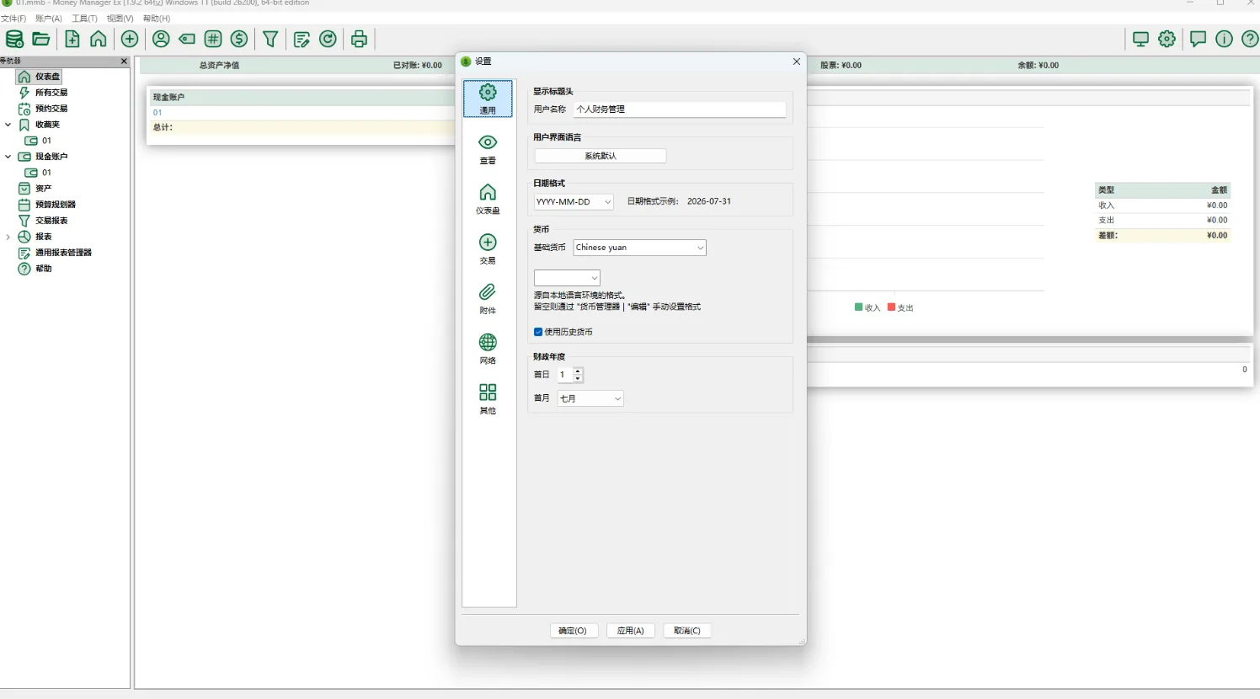1260x699 pixels.
Task: Open the category manager hash icon
Action: [x=213, y=39]
